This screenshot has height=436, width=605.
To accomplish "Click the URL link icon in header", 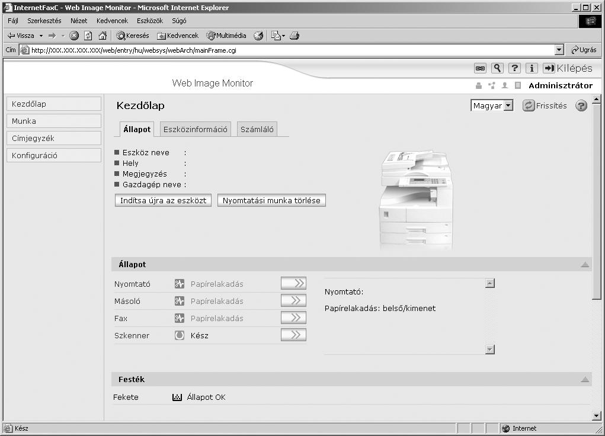I will (480, 68).
